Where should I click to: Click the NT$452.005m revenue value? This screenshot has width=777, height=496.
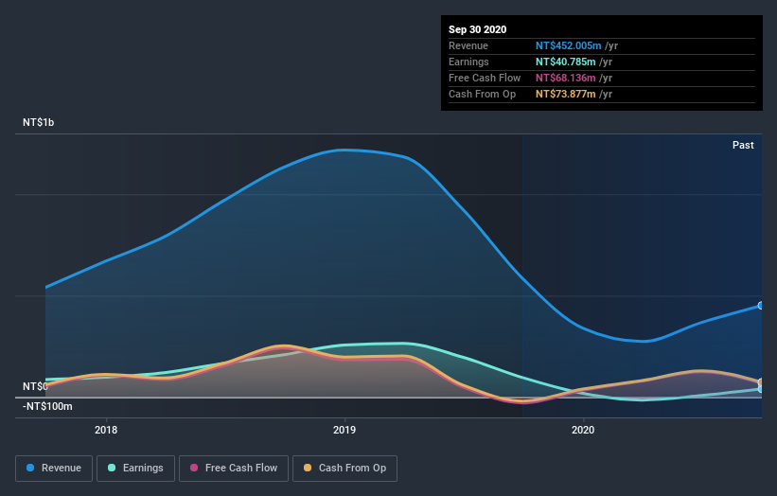[x=569, y=45]
